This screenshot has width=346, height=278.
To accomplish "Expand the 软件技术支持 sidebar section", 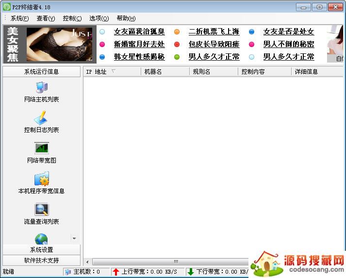I will click(41, 260).
